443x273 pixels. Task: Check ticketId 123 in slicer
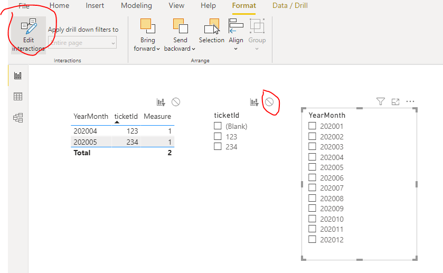pyautogui.click(x=218, y=136)
